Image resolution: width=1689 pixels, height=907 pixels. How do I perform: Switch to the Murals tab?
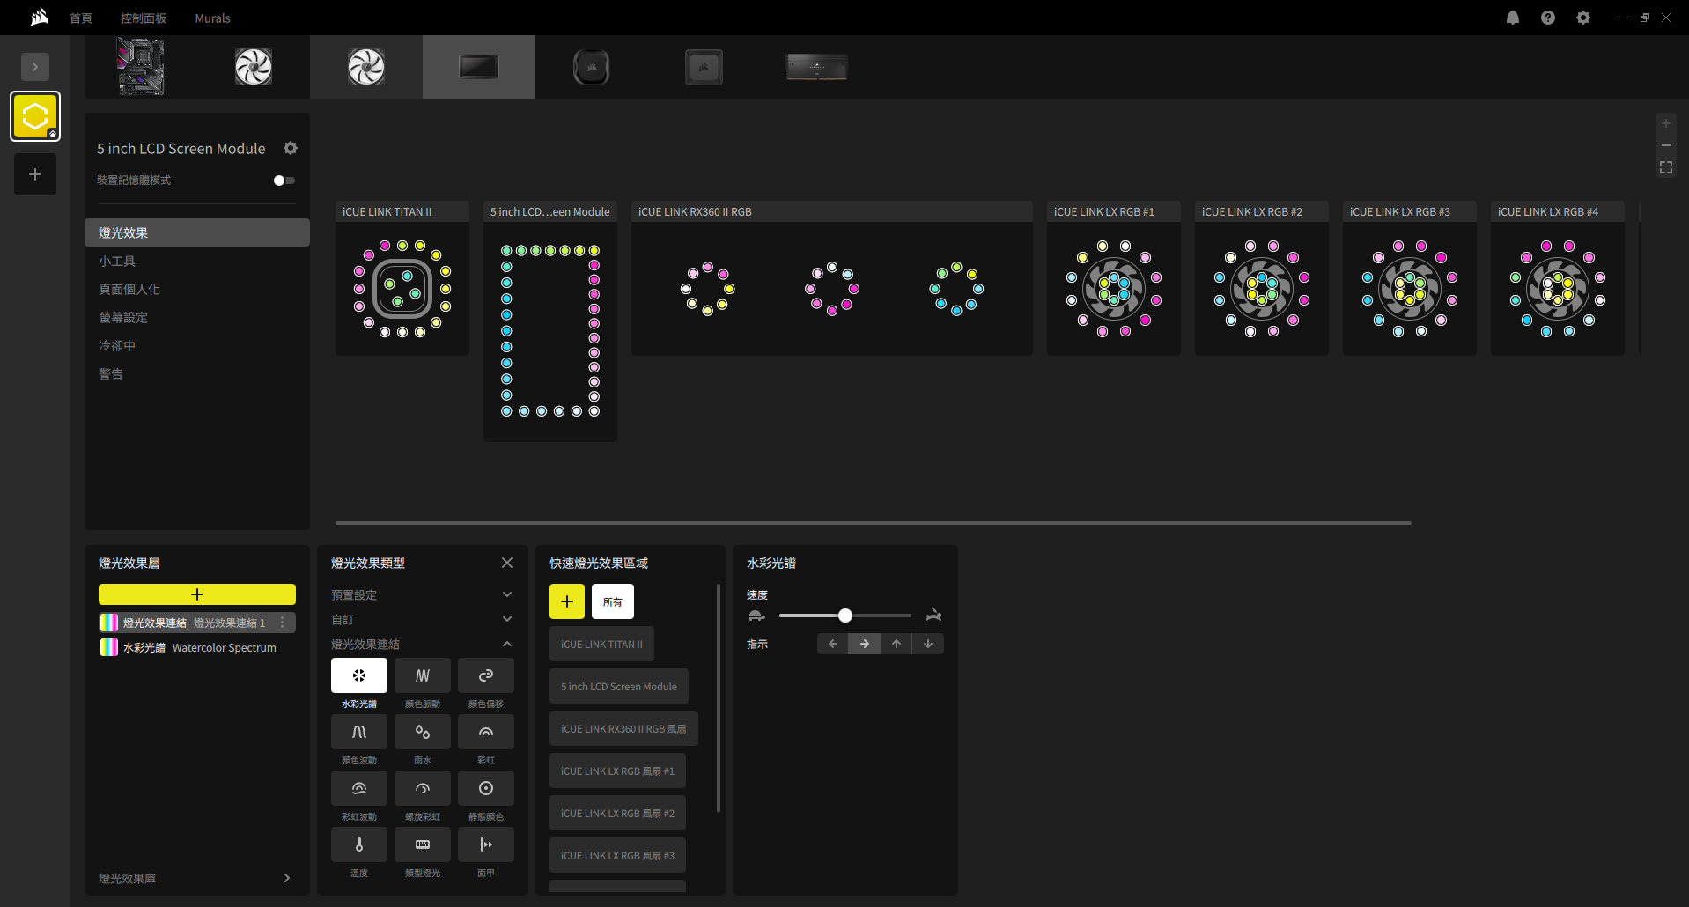point(212,18)
